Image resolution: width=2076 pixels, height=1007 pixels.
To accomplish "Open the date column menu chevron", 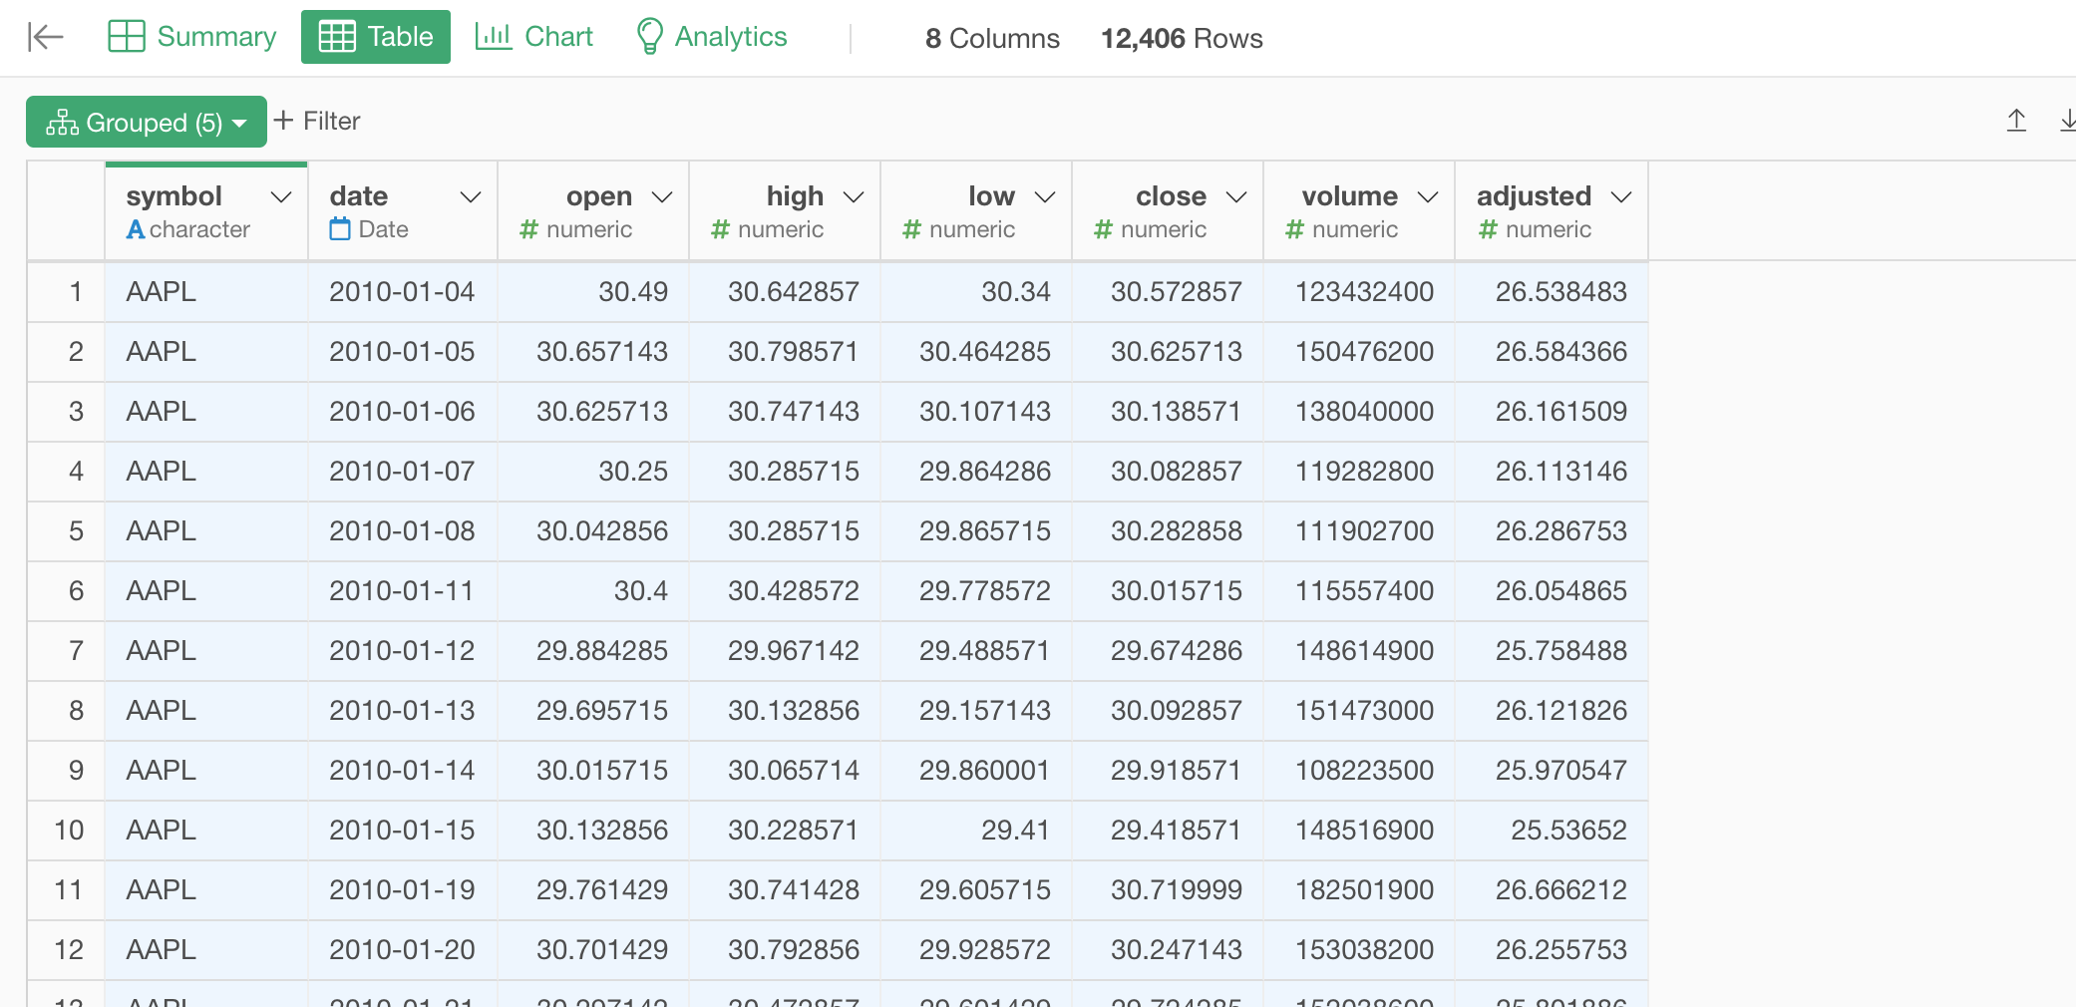I will (471, 196).
